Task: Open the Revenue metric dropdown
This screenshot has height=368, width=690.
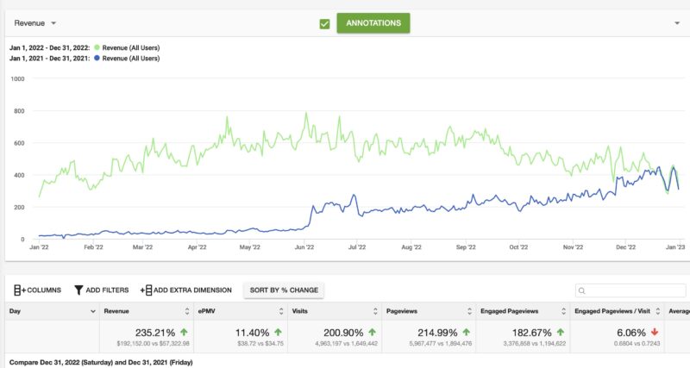Action: pyautogui.click(x=53, y=23)
